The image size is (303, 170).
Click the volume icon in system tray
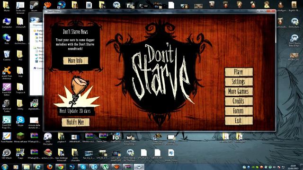275,167
